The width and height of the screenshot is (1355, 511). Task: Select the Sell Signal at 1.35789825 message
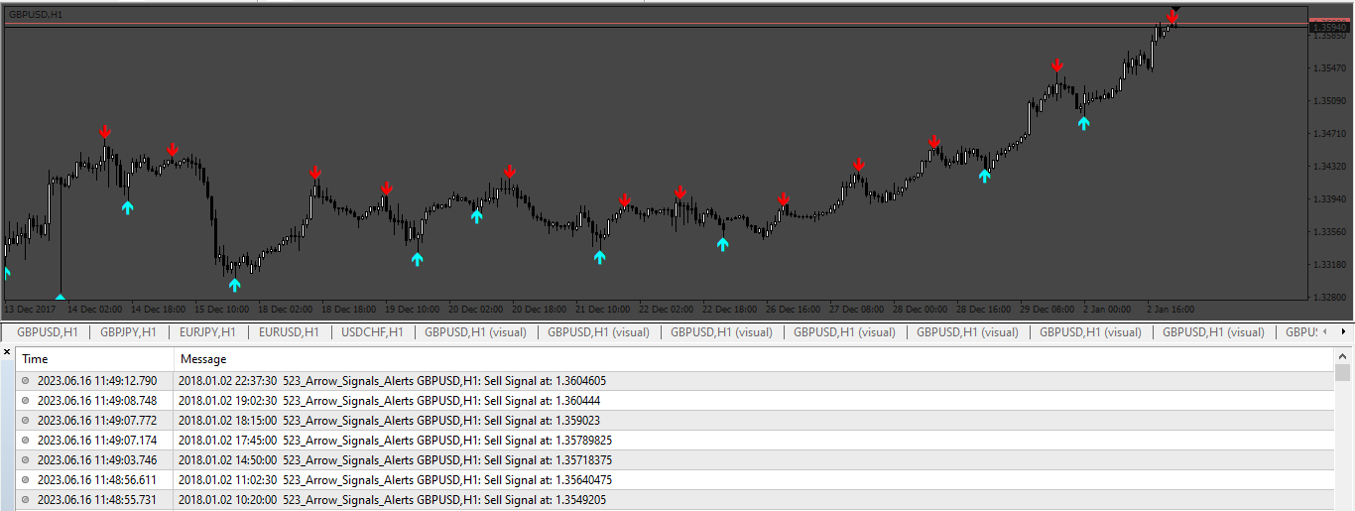click(396, 441)
